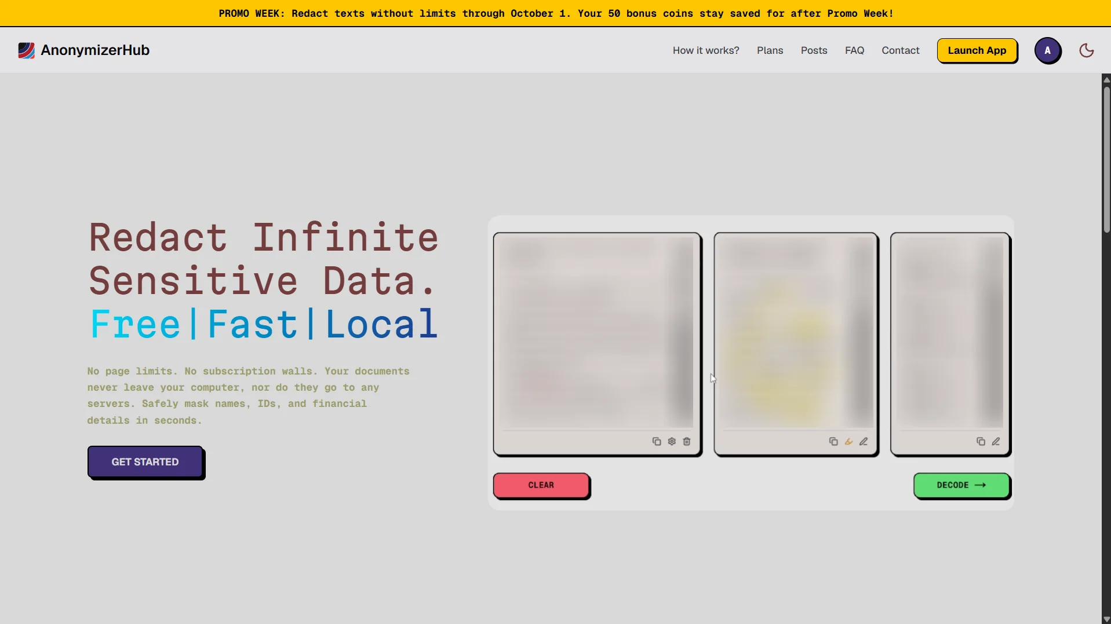Select the orange highlighter icon in middle panel
Image resolution: width=1111 pixels, height=624 pixels.
848,442
